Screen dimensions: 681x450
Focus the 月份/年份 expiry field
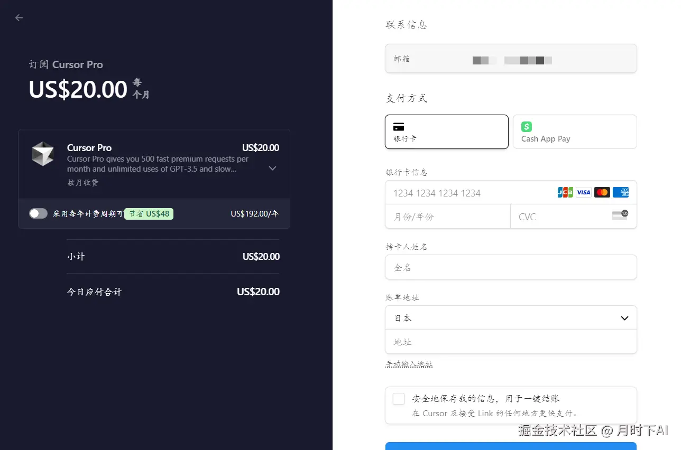(x=448, y=217)
